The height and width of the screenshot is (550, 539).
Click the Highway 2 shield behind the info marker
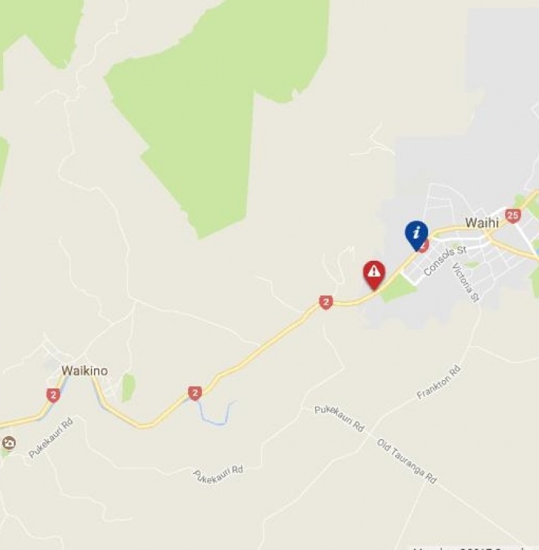(425, 245)
